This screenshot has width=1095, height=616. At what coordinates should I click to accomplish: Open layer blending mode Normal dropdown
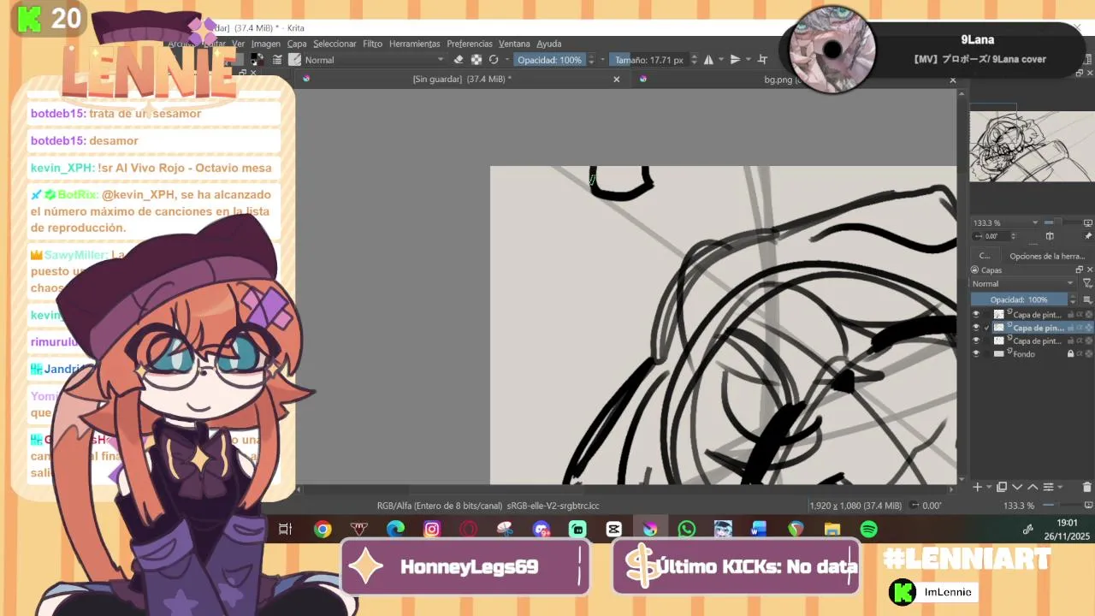[1022, 284]
